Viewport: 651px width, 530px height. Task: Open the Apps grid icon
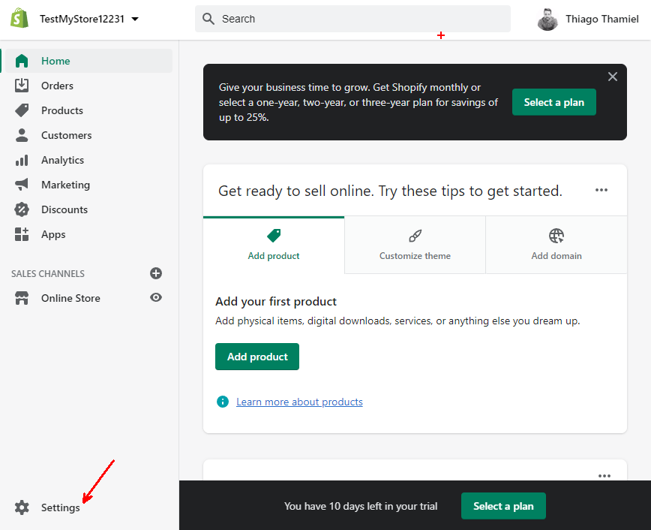click(22, 234)
